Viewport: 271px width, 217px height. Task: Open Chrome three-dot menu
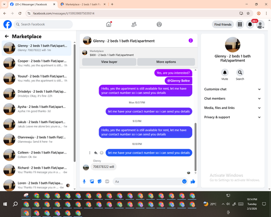[x=266, y=14]
